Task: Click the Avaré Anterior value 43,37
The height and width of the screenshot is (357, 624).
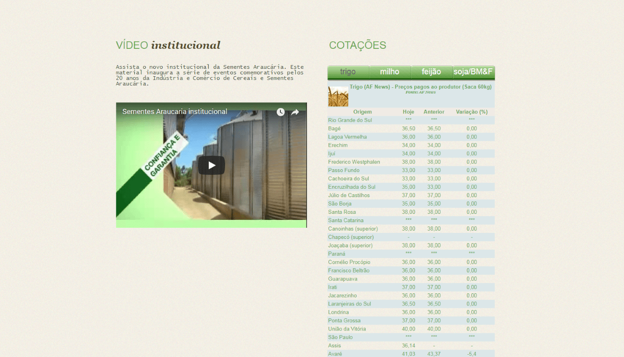Action: 434,355
